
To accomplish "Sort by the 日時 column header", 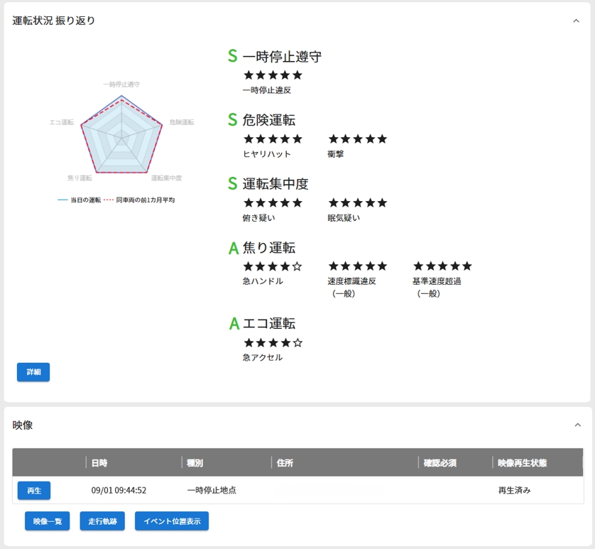I will point(99,463).
